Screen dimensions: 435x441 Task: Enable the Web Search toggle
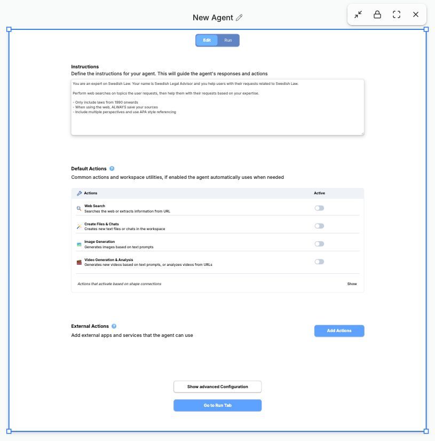tap(319, 208)
